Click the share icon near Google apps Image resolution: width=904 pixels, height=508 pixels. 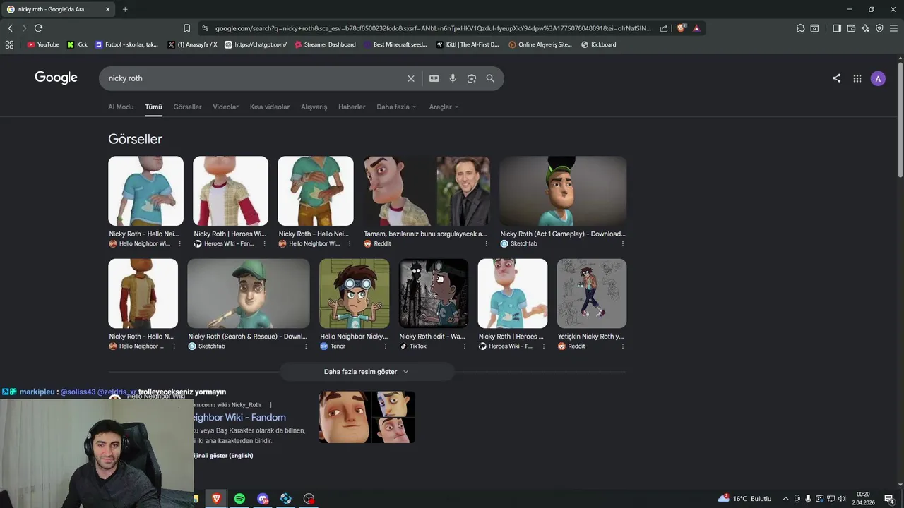pyautogui.click(x=836, y=78)
